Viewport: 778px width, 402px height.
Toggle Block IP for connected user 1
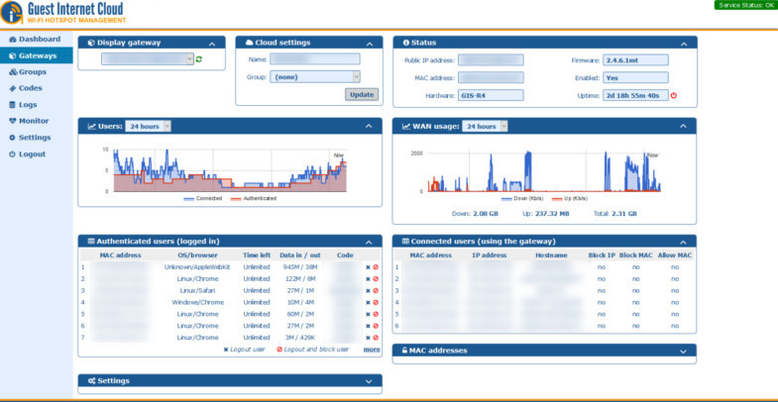[602, 266]
